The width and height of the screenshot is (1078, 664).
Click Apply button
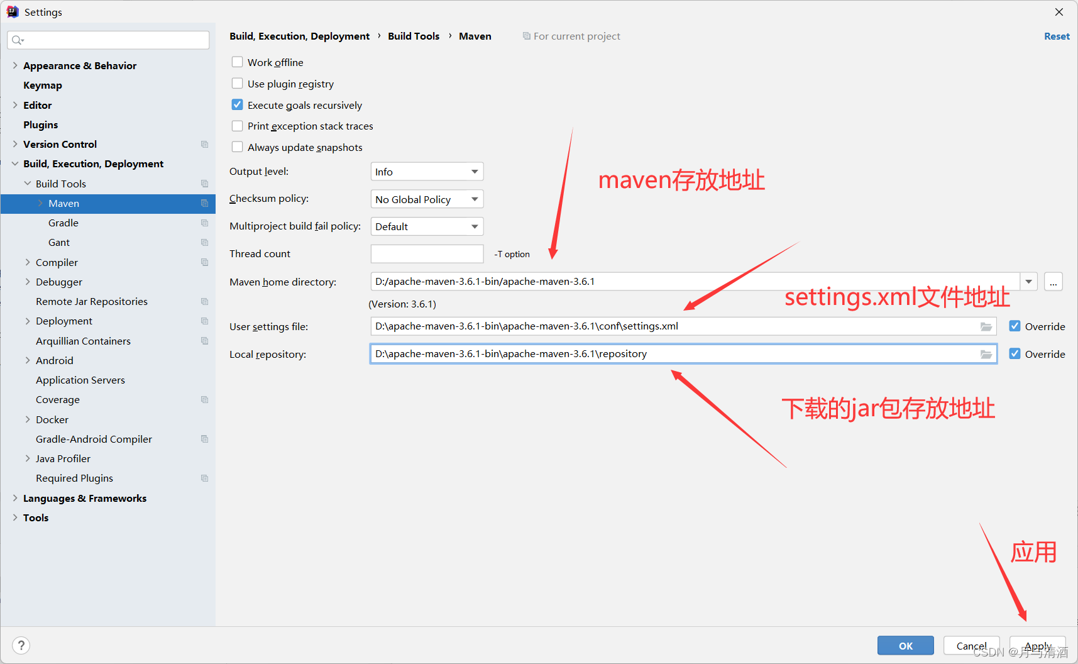click(x=1038, y=646)
